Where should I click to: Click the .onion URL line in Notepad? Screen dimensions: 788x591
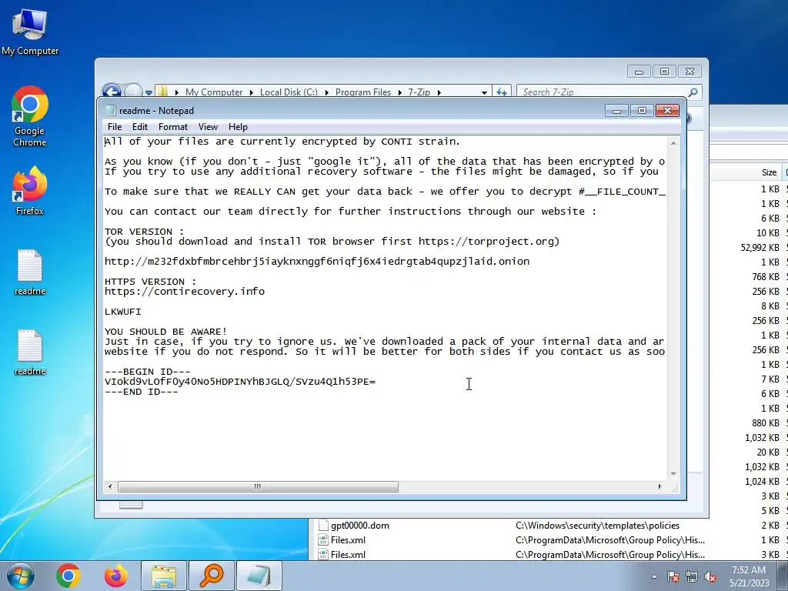[x=317, y=262]
